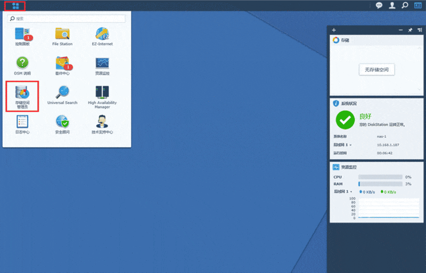The image size is (426, 273).
Task: Launch File Station
Action: [62, 36]
